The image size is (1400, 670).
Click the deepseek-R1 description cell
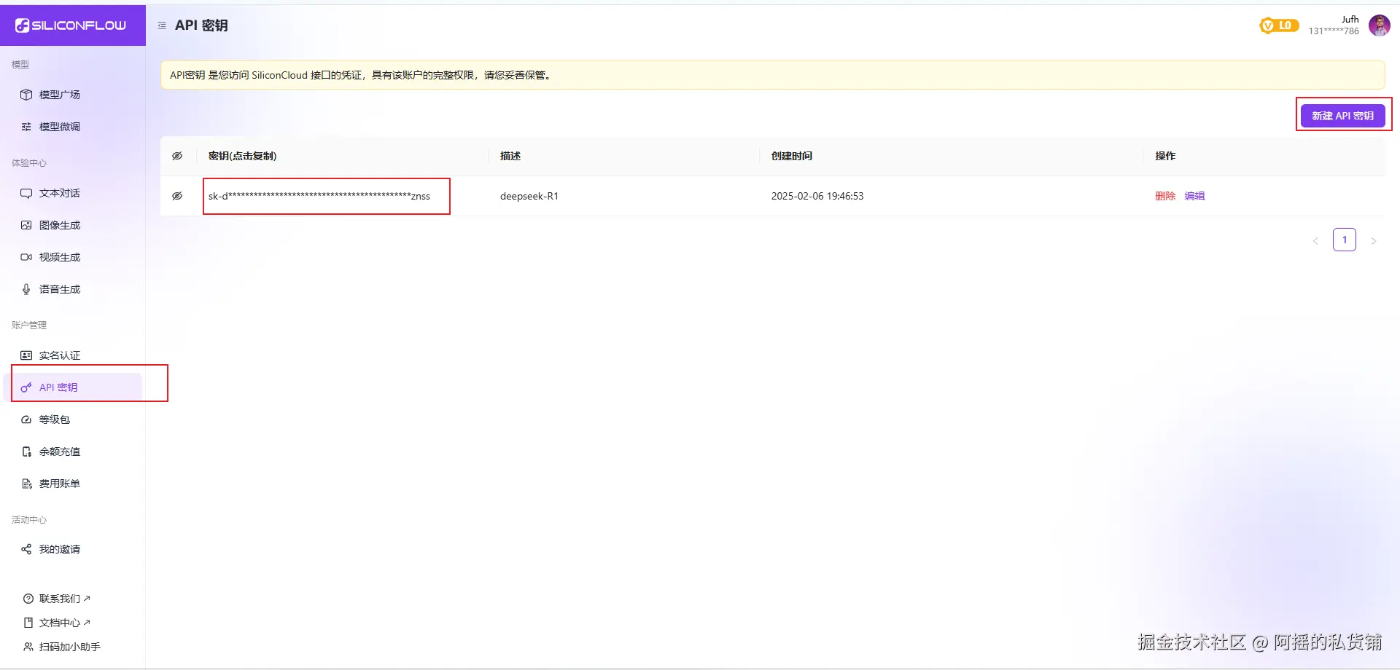(x=529, y=196)
